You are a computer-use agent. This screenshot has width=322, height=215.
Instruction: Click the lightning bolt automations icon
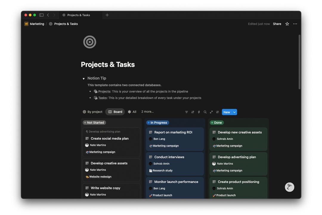click(199, 112)
